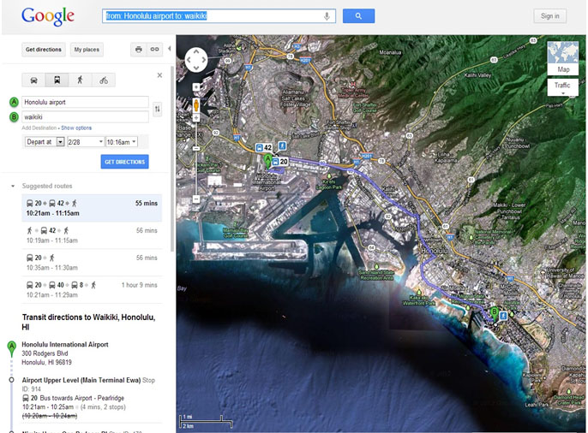Image resolution: width=588 pixels, height=433 pixels.
Task: Click the side panel scrollbar
Action: point(172,158)
